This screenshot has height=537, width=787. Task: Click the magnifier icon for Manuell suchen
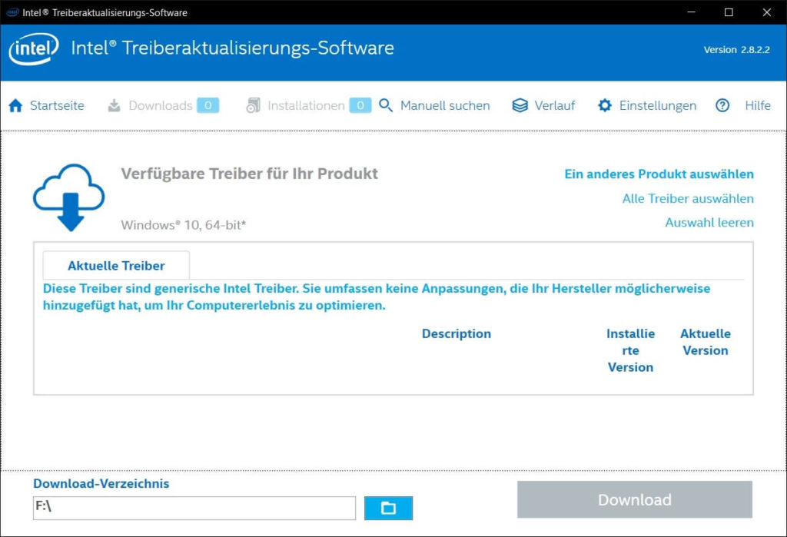click(x=386, y=106)
